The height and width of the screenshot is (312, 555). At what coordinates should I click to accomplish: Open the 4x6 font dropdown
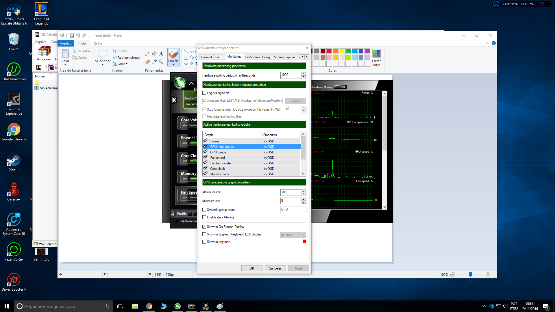click(293, 235)
